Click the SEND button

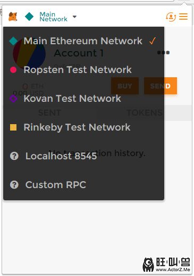coord(161,86)
